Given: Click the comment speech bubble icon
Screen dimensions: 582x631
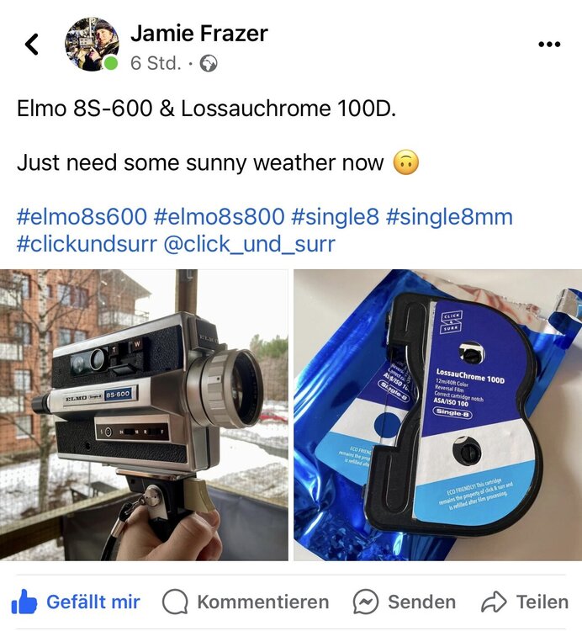Looking at the screenshot, I should pyautogui.click(x=175, y=602).
